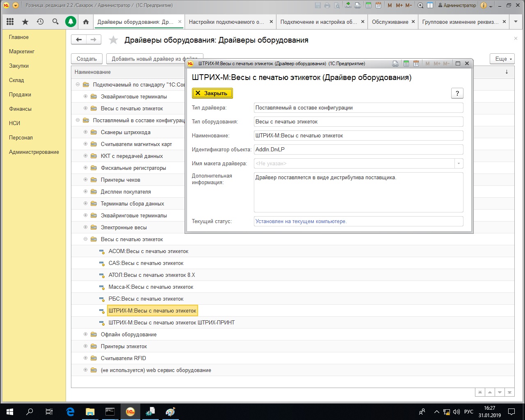Go to the home page icon
The width and height of the screenshot is (525, 420).
pos(86,22)
